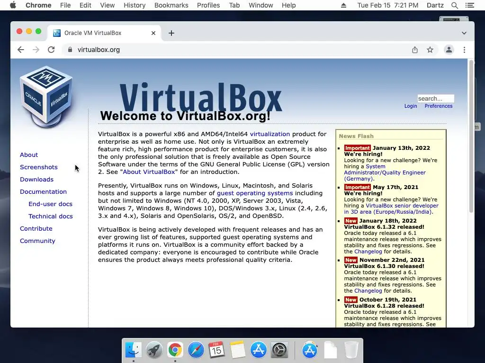
Task: Open System Preferences from the Dock
Action: click(x=279, y=350)
